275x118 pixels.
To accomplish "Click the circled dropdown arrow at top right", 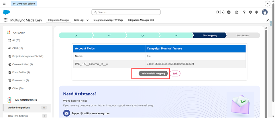I will [x=267, y=4].
